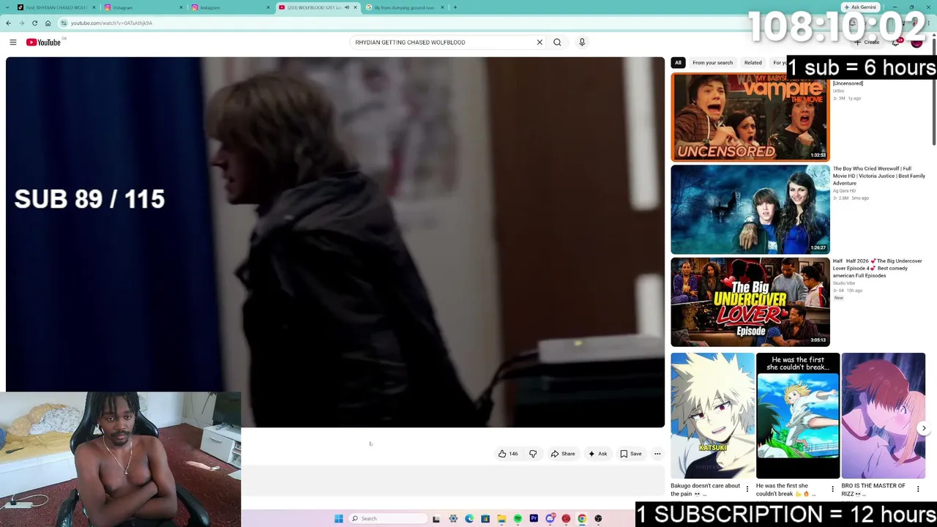The height and width of the screenshot is (527, 937).
Task: Open File Explorer from the taskbar
Action: coord(501,519)
